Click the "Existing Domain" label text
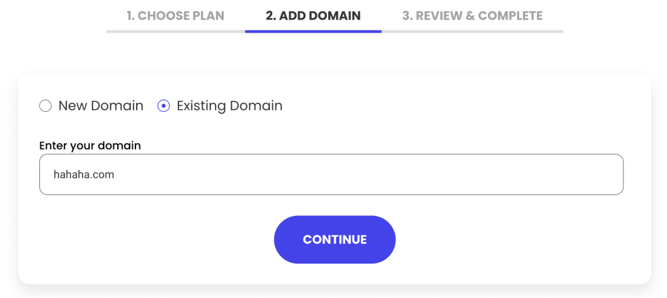The width and height of the screenshot is (667, 298). pos(229,106)
